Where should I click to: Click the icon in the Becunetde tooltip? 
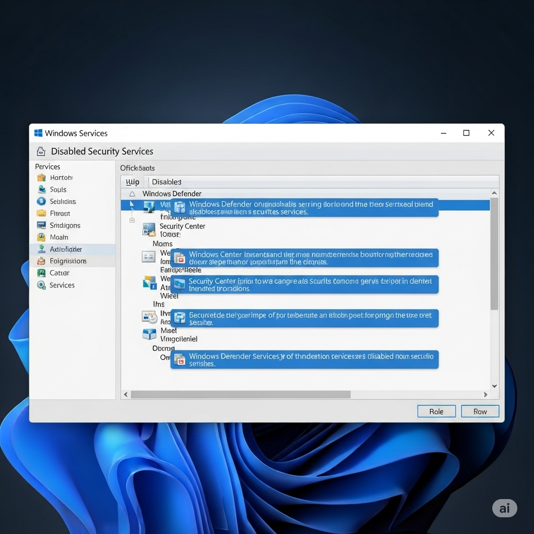[179, 318]
